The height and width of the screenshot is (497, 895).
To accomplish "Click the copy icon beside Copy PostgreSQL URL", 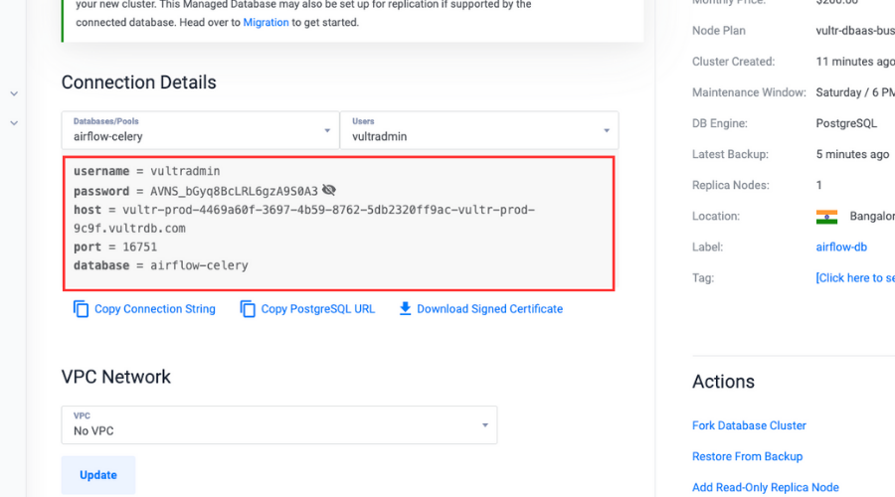I will coord(248,309).
